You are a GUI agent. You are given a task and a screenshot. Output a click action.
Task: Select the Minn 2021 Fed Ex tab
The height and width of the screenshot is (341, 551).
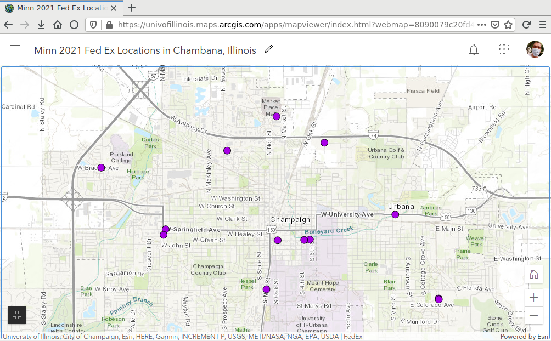[x=60, y=8]
